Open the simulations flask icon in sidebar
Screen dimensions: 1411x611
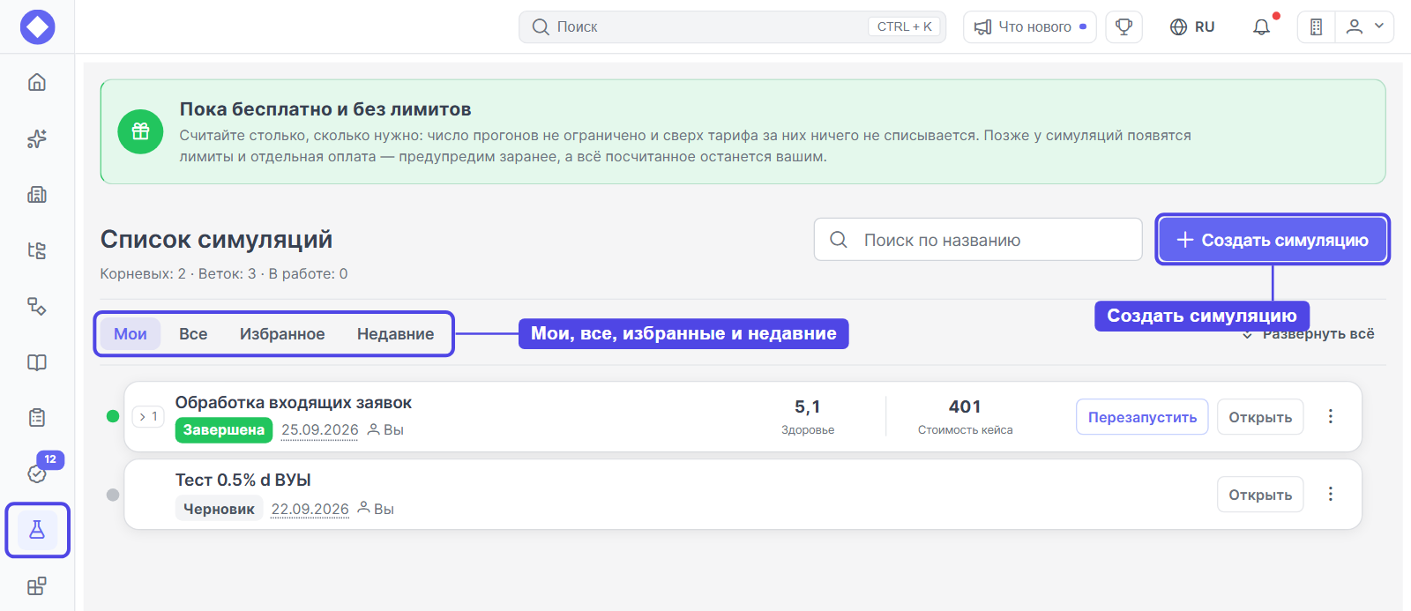tap(37, 530)
